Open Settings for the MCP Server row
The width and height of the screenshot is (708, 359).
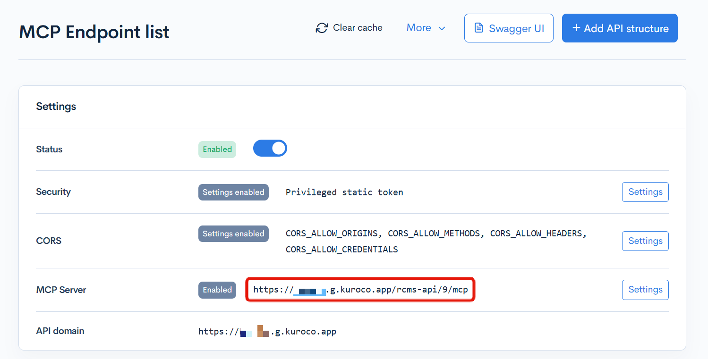point(645,290)
